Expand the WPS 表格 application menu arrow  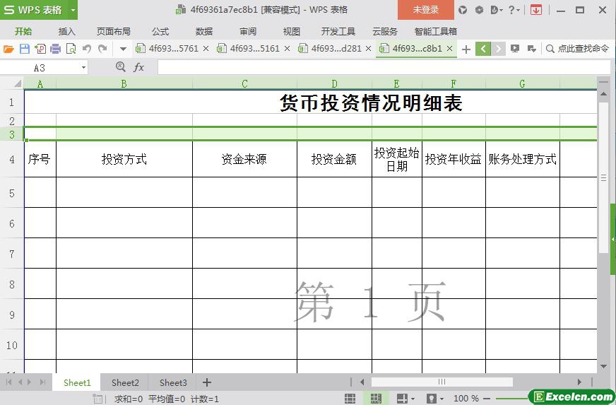coord(73,10)
